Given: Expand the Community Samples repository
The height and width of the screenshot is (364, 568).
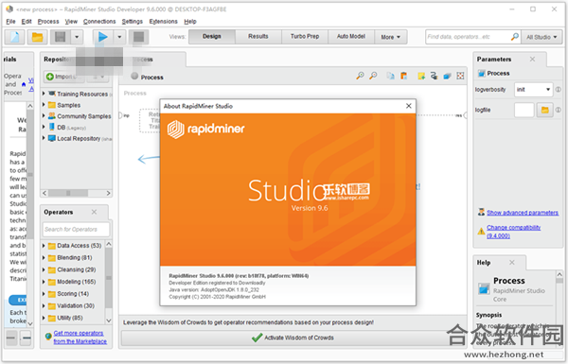Looking at the screenshot, I should (44, 115).
